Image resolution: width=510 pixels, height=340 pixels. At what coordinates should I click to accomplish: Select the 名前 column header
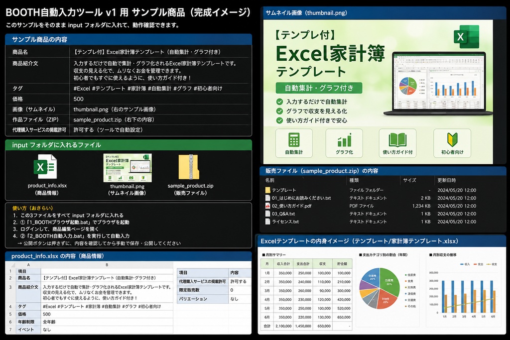(x=269, y=180)
